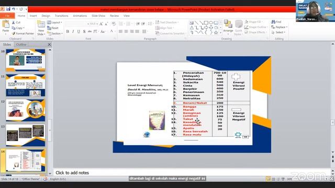The image size is (335, 188).
Task: Toggle Underline formatting
Action: coord(79,31)
